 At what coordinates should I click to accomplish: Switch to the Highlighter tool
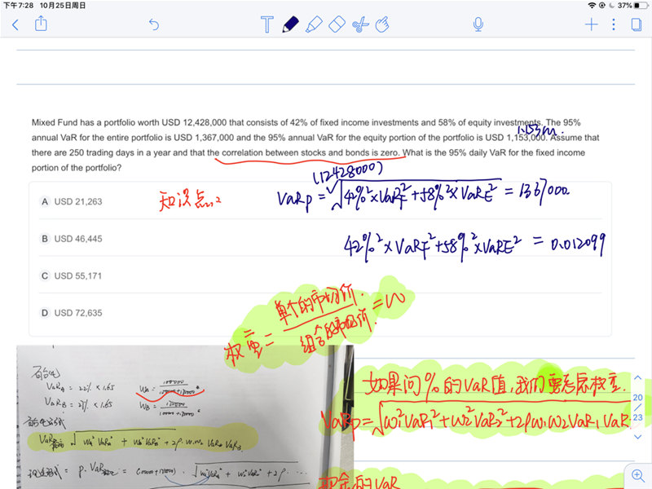314,24
